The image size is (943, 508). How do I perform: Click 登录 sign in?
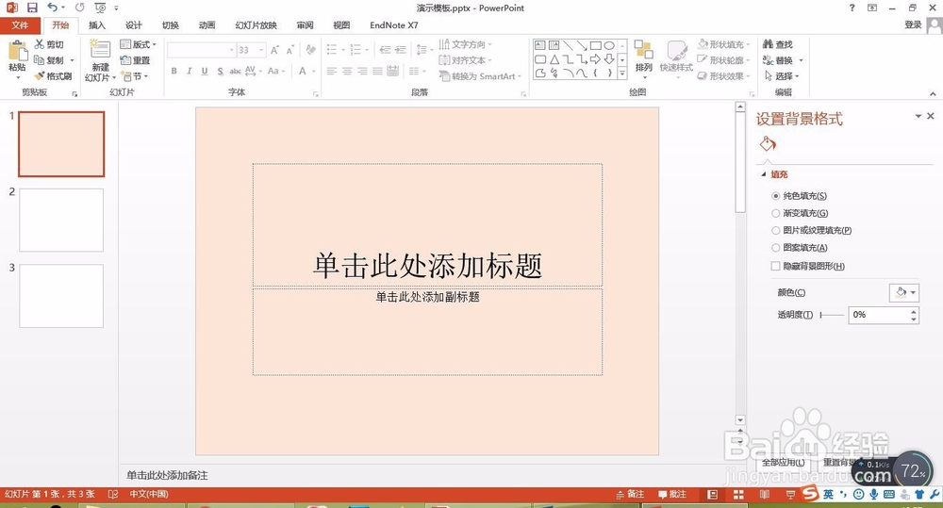[913, 25]
